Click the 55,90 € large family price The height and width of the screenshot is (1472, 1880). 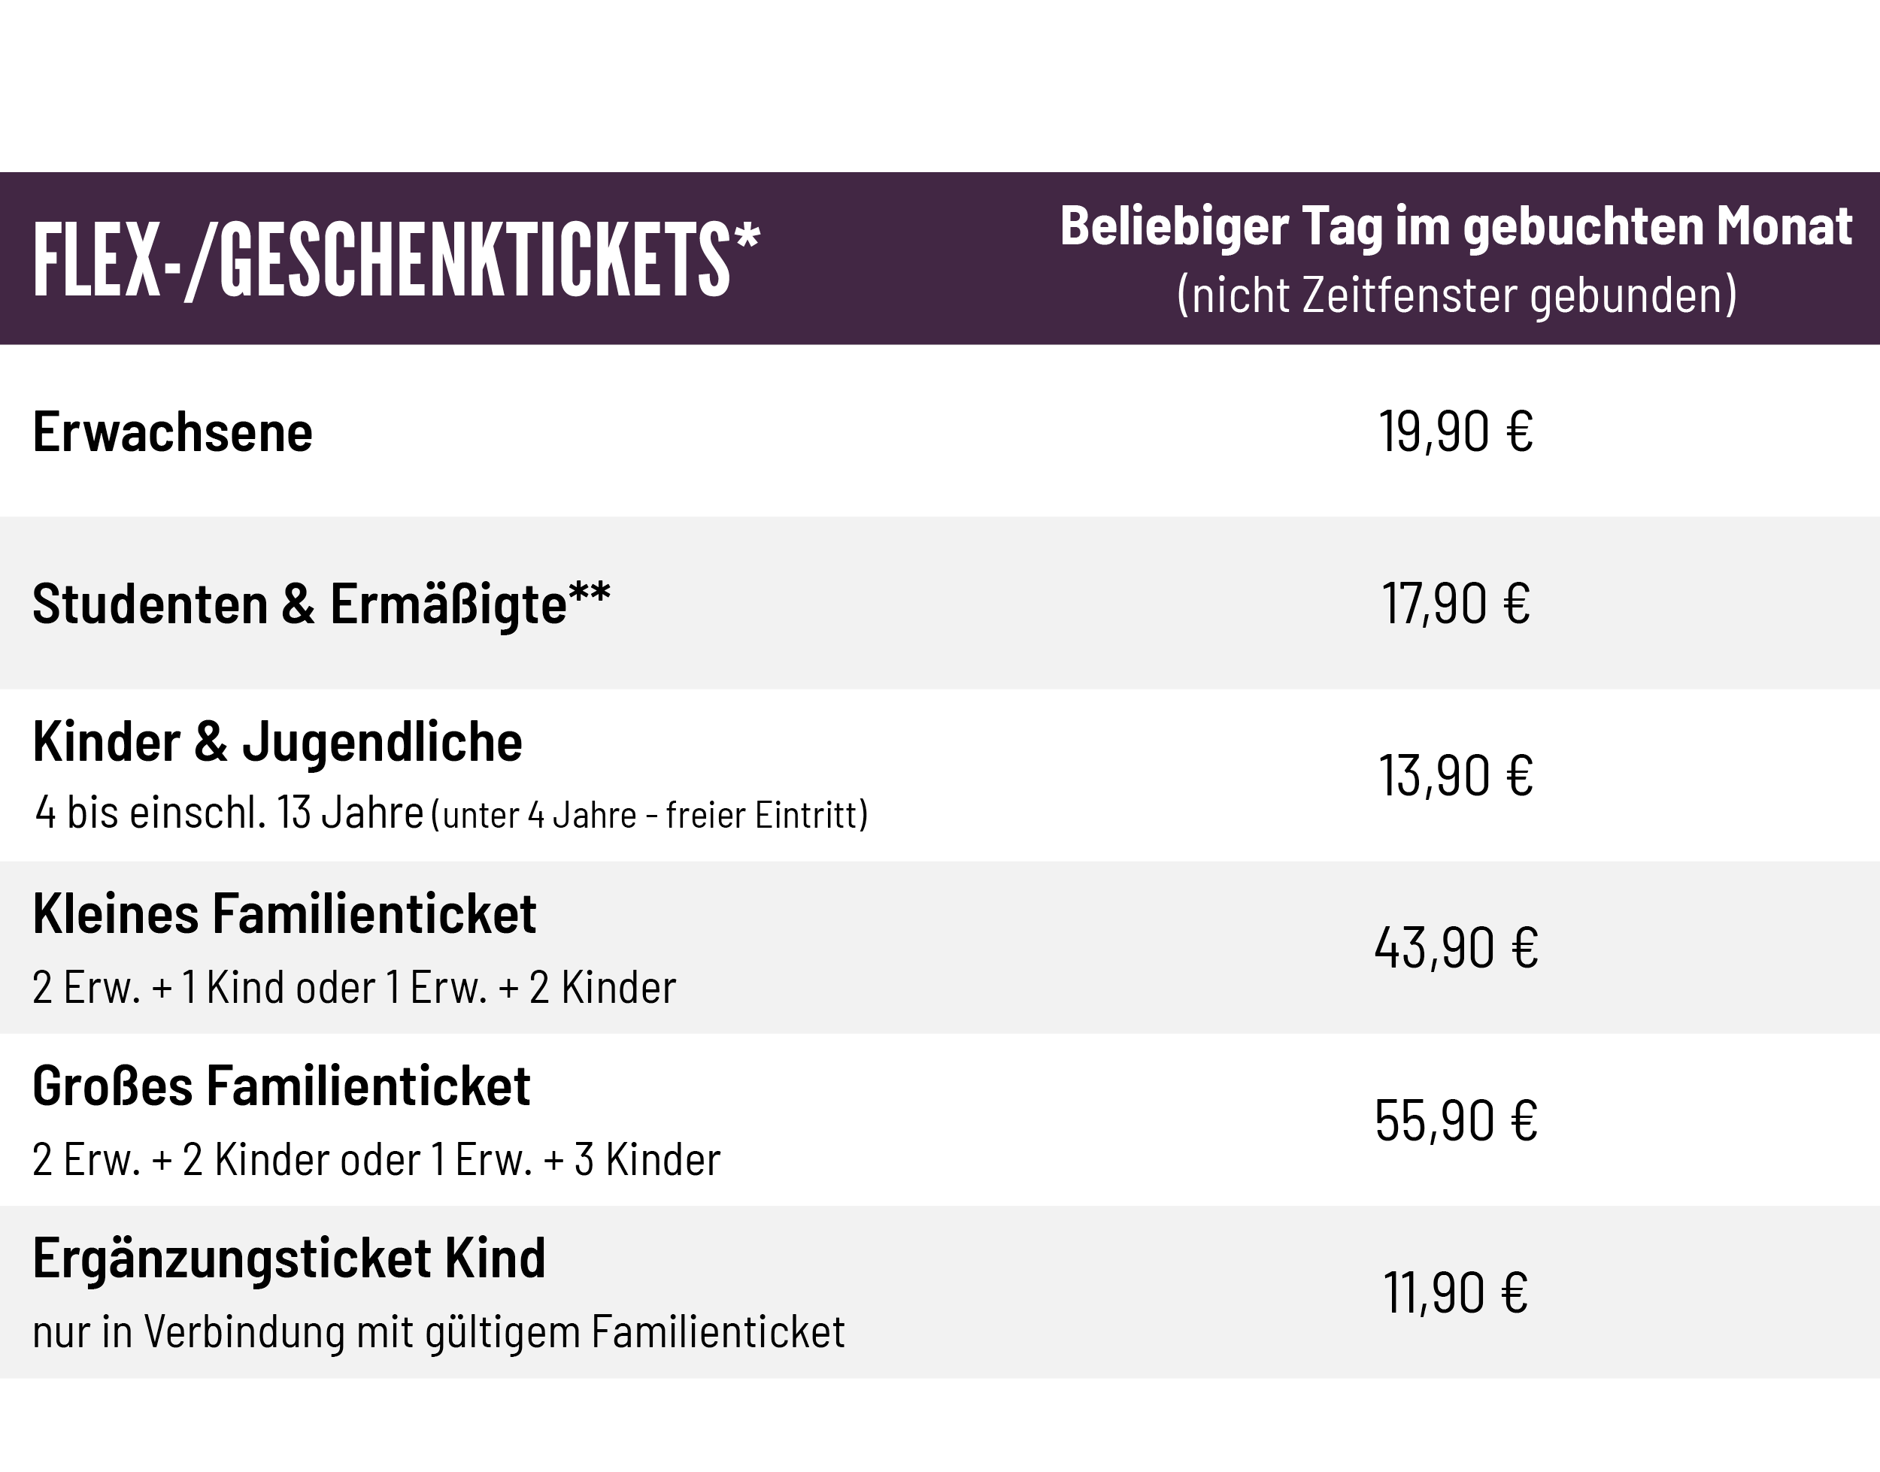point(1456,1120)
